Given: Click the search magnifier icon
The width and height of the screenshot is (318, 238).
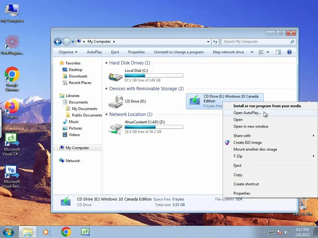Looking at the screenshot, I should click(292, 42).
